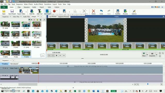
Task: Open a project with the Open icon
Action: [x=4, y=12]
